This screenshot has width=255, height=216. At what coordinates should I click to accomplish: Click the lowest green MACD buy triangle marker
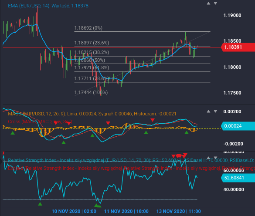pyautogui.click(x=64, y=142)
